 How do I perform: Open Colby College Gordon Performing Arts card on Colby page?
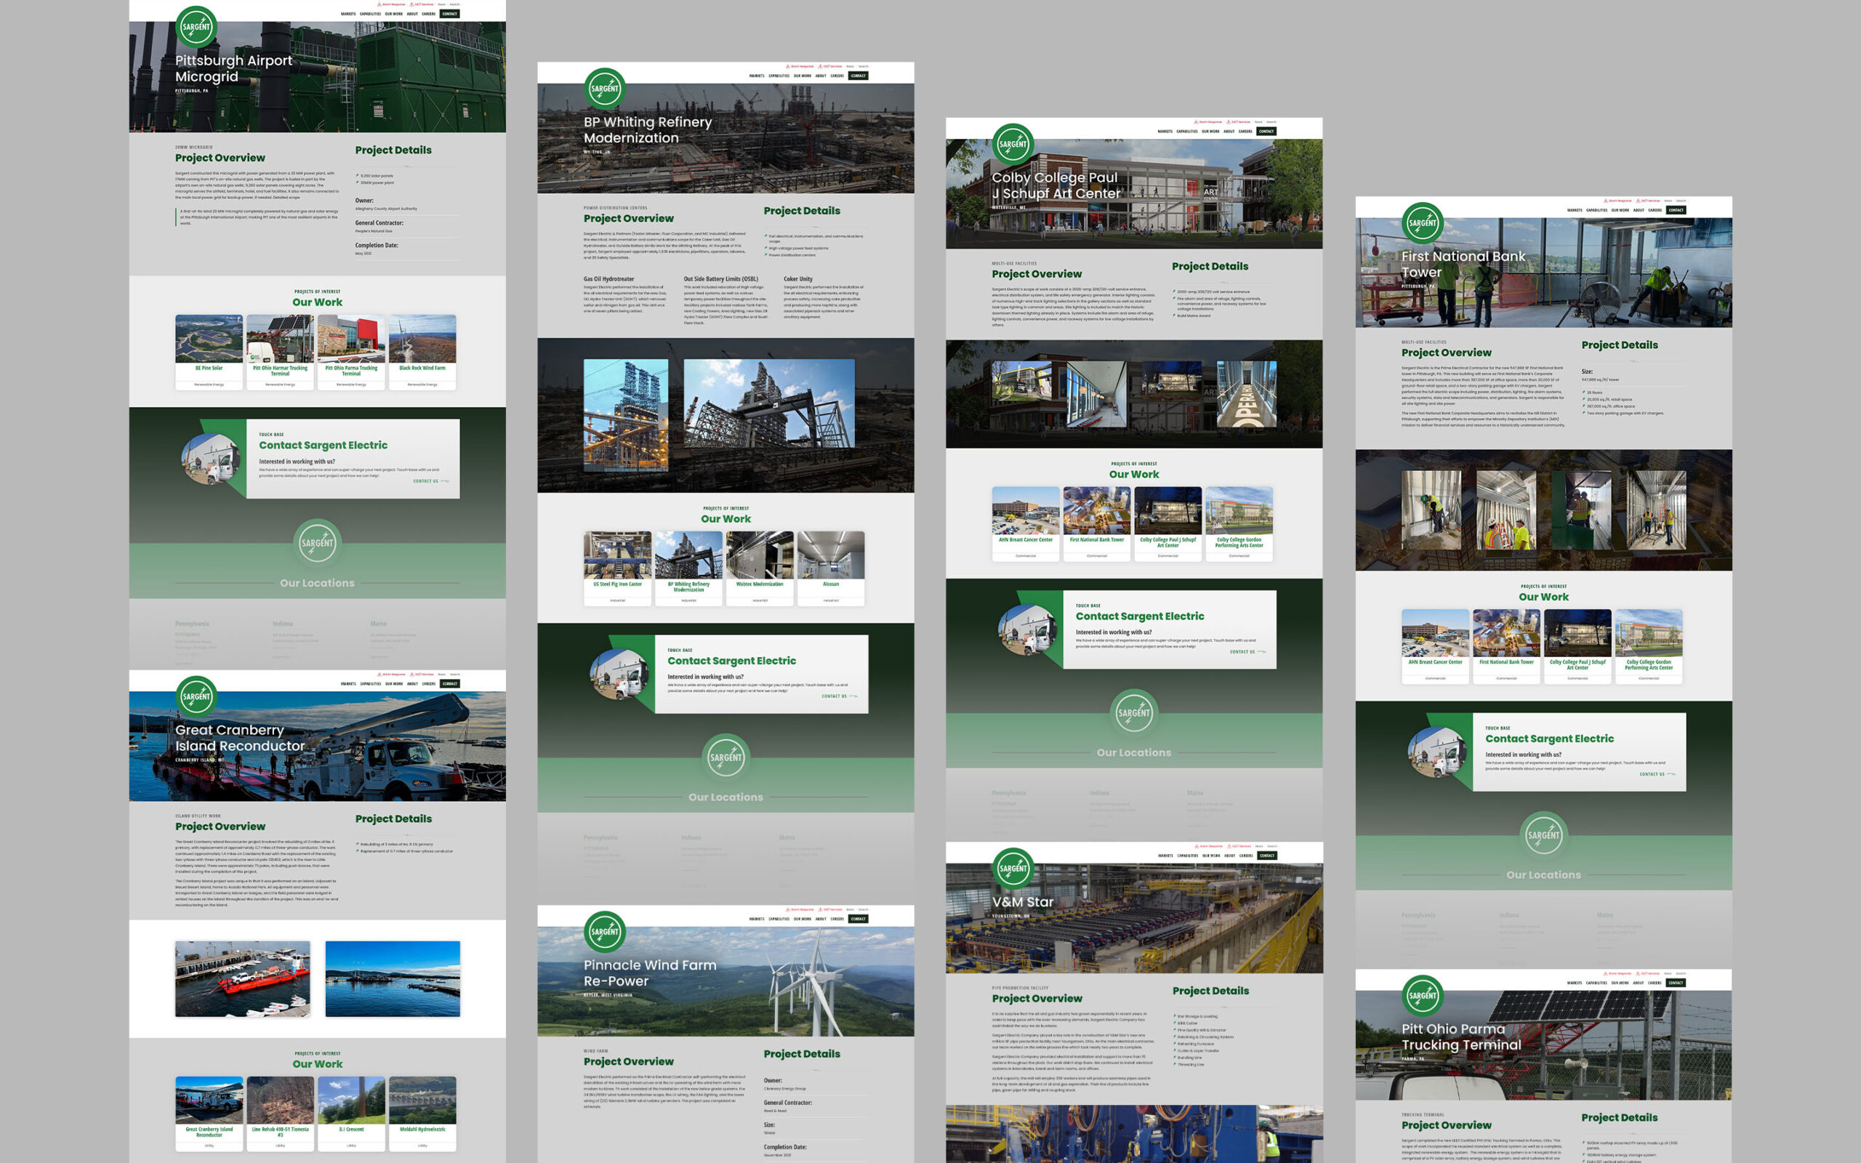(x=1239, y=523)
